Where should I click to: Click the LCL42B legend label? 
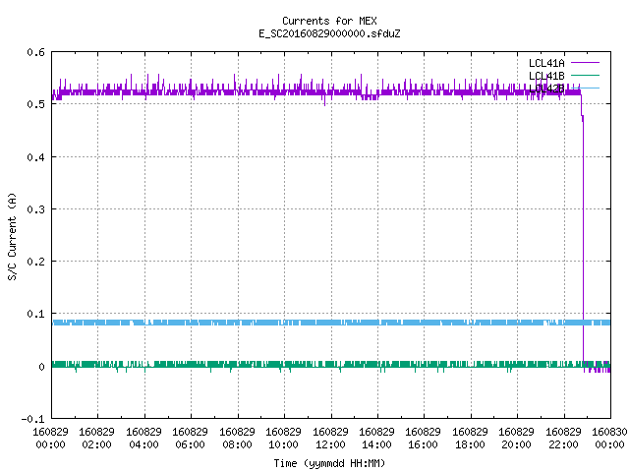click(546, 88)
